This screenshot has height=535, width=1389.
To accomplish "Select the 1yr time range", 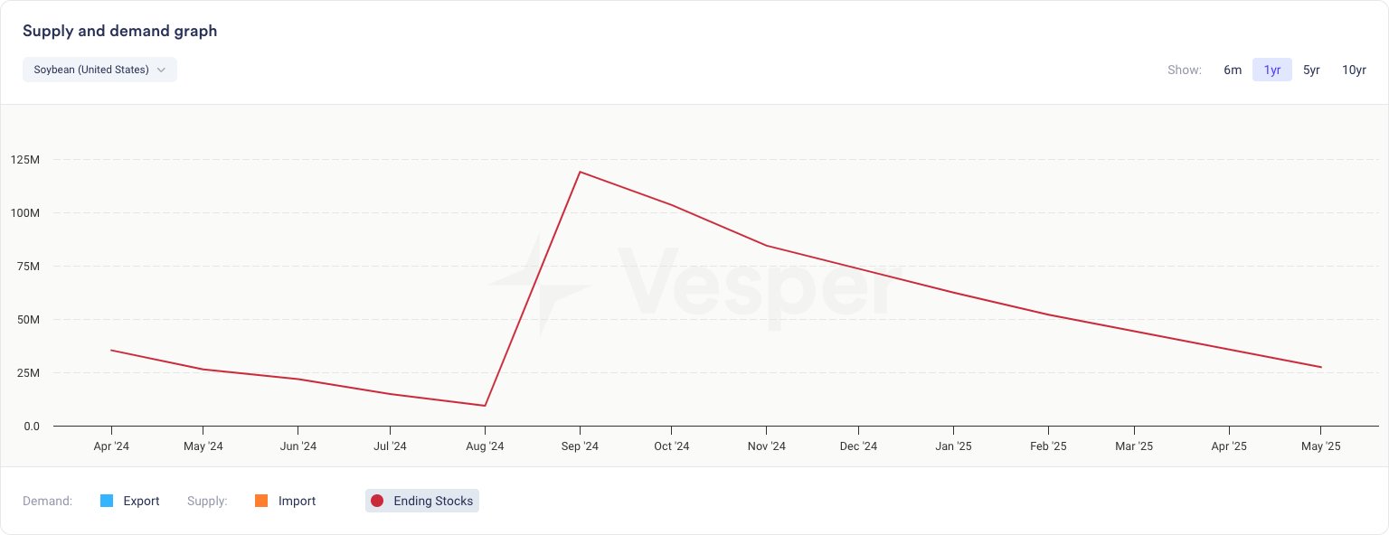I will tap(1271, 70).
